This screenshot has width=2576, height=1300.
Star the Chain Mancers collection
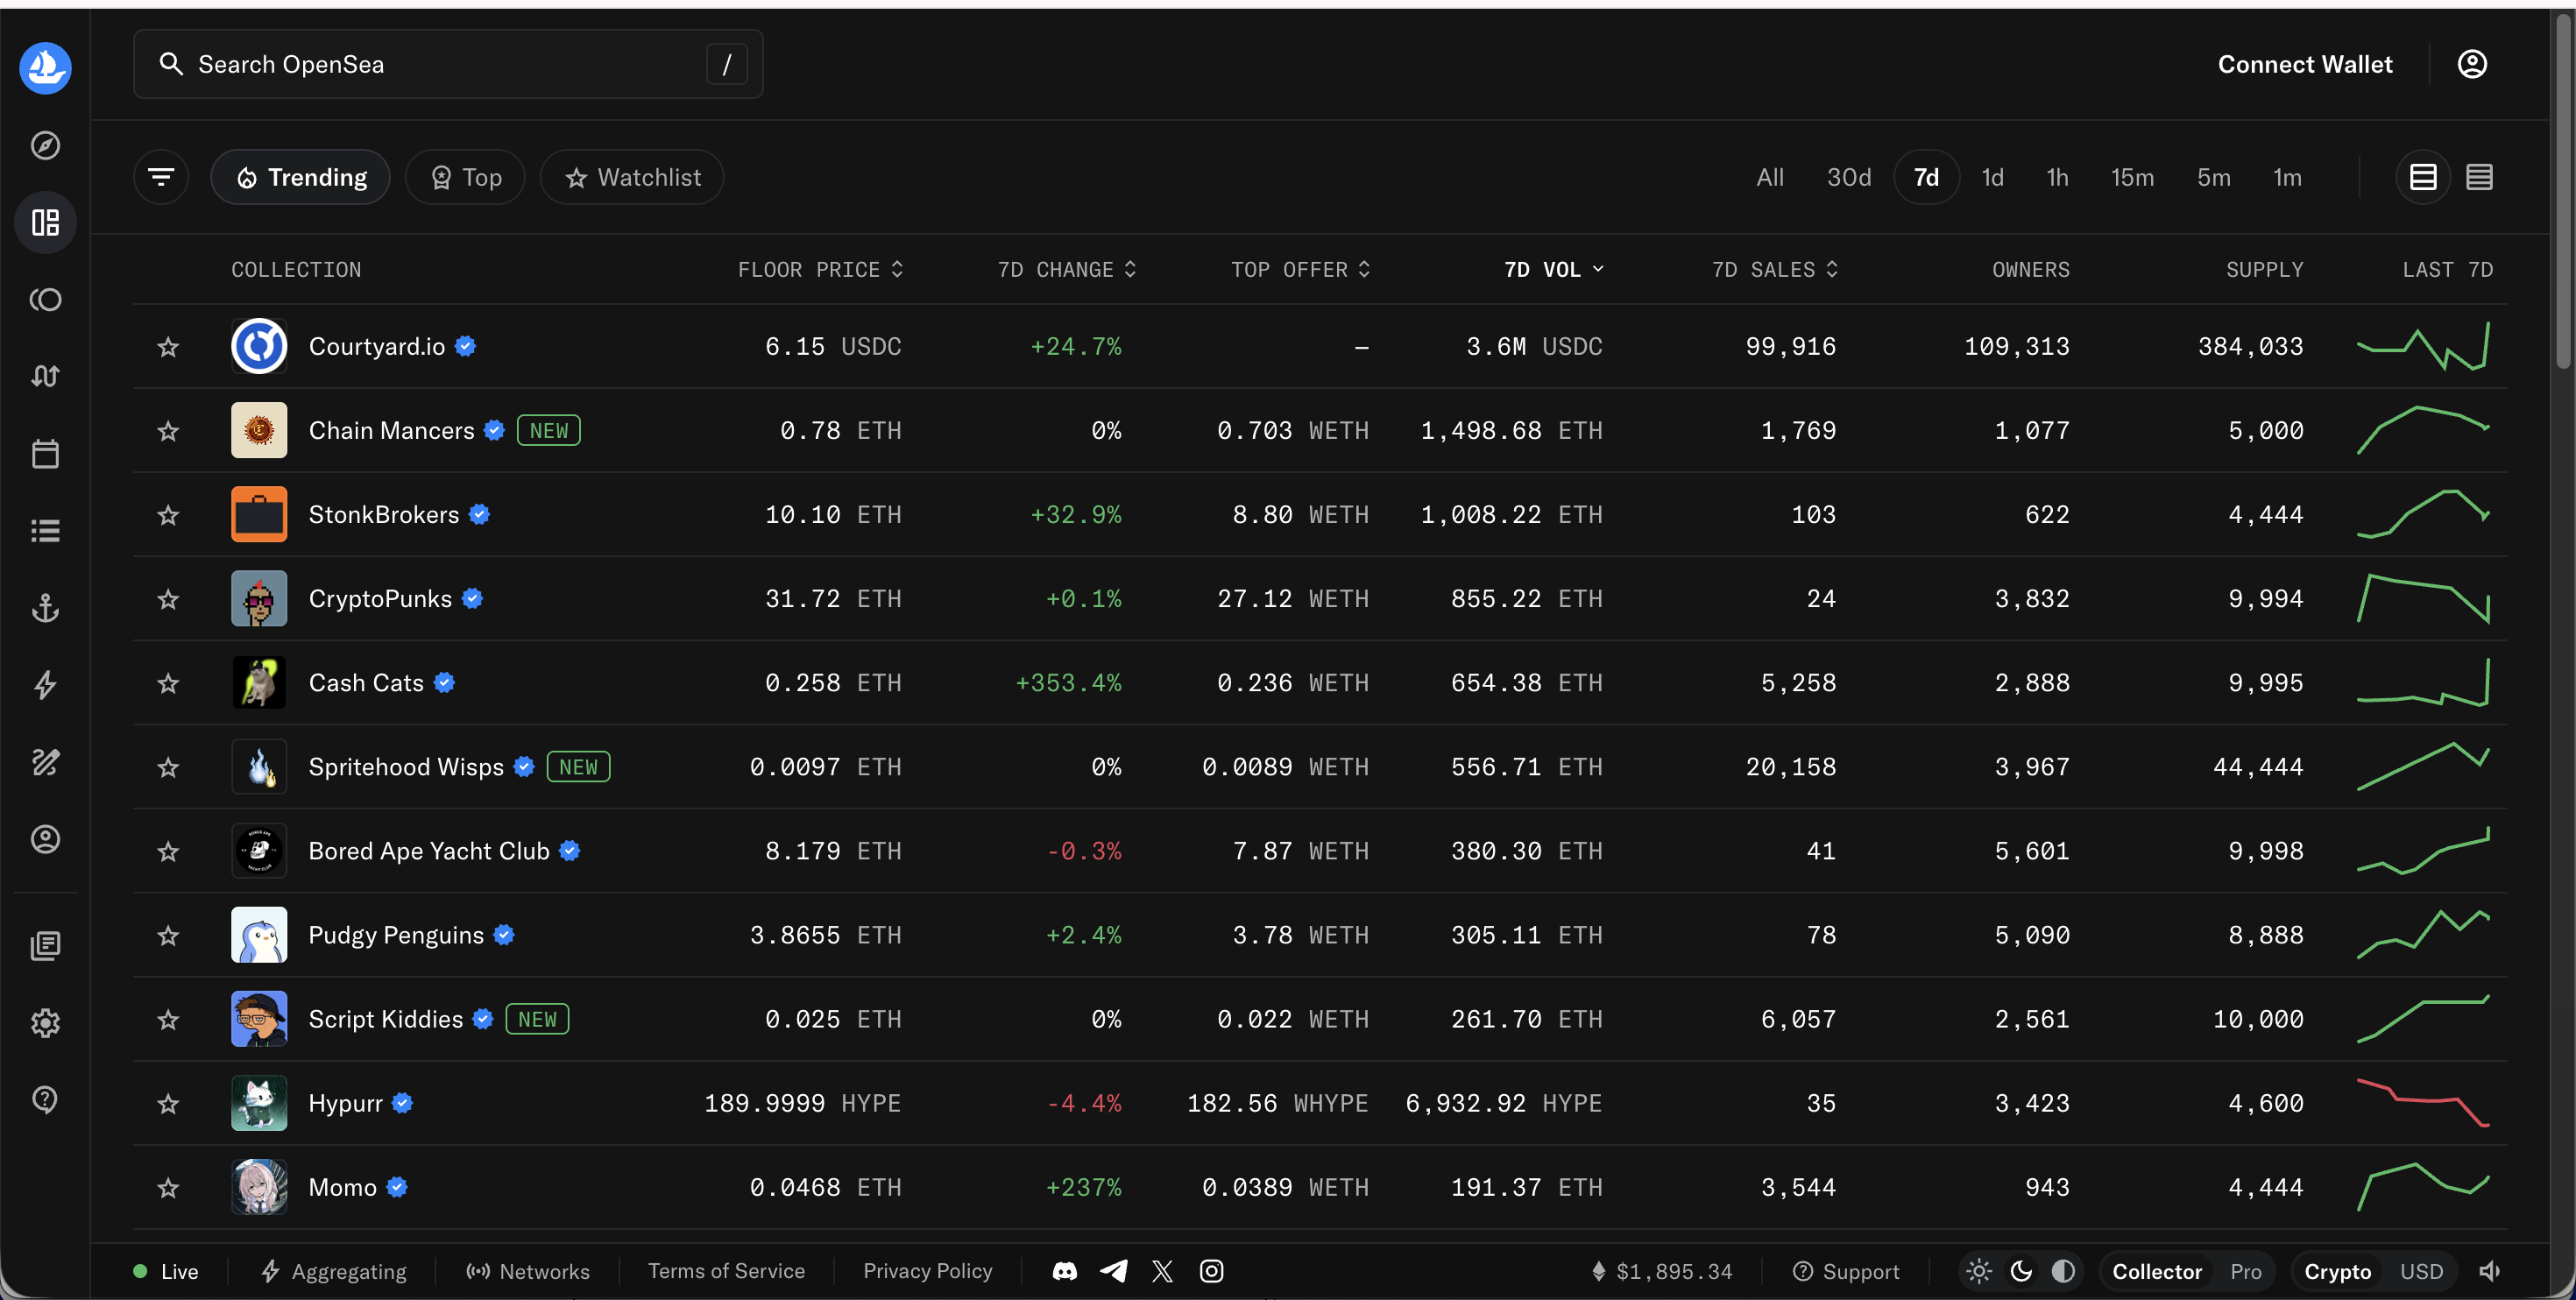pos(168,430)
